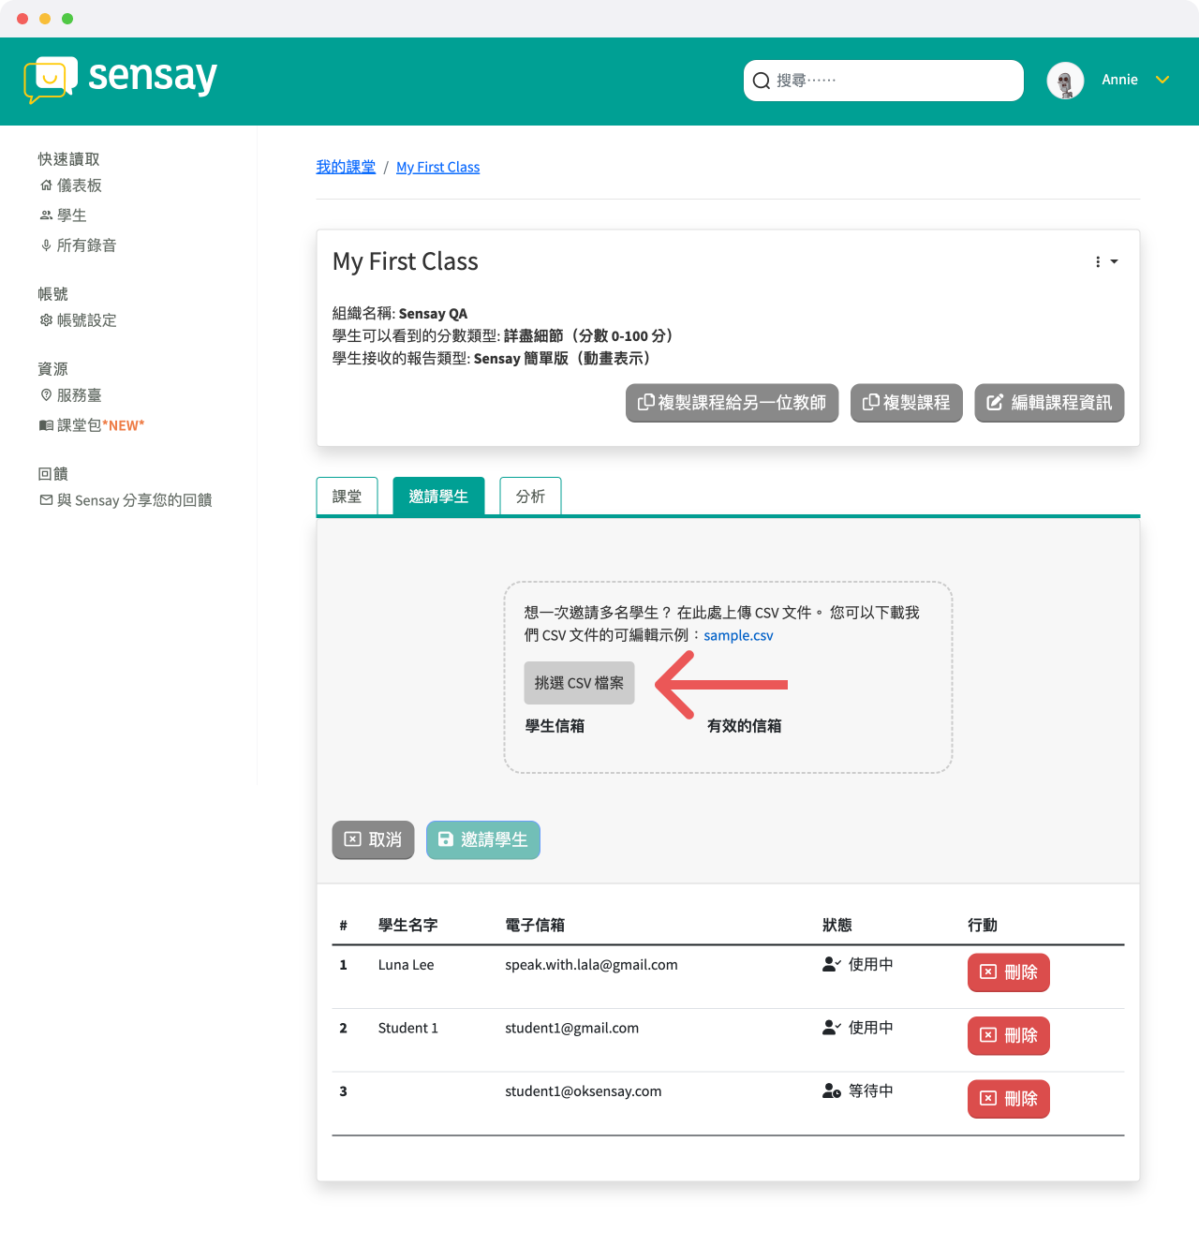Open 學生 students page in sidebar
Image resolution: width=1199 pixels, height=1246 pixels.
click(72, 215)
